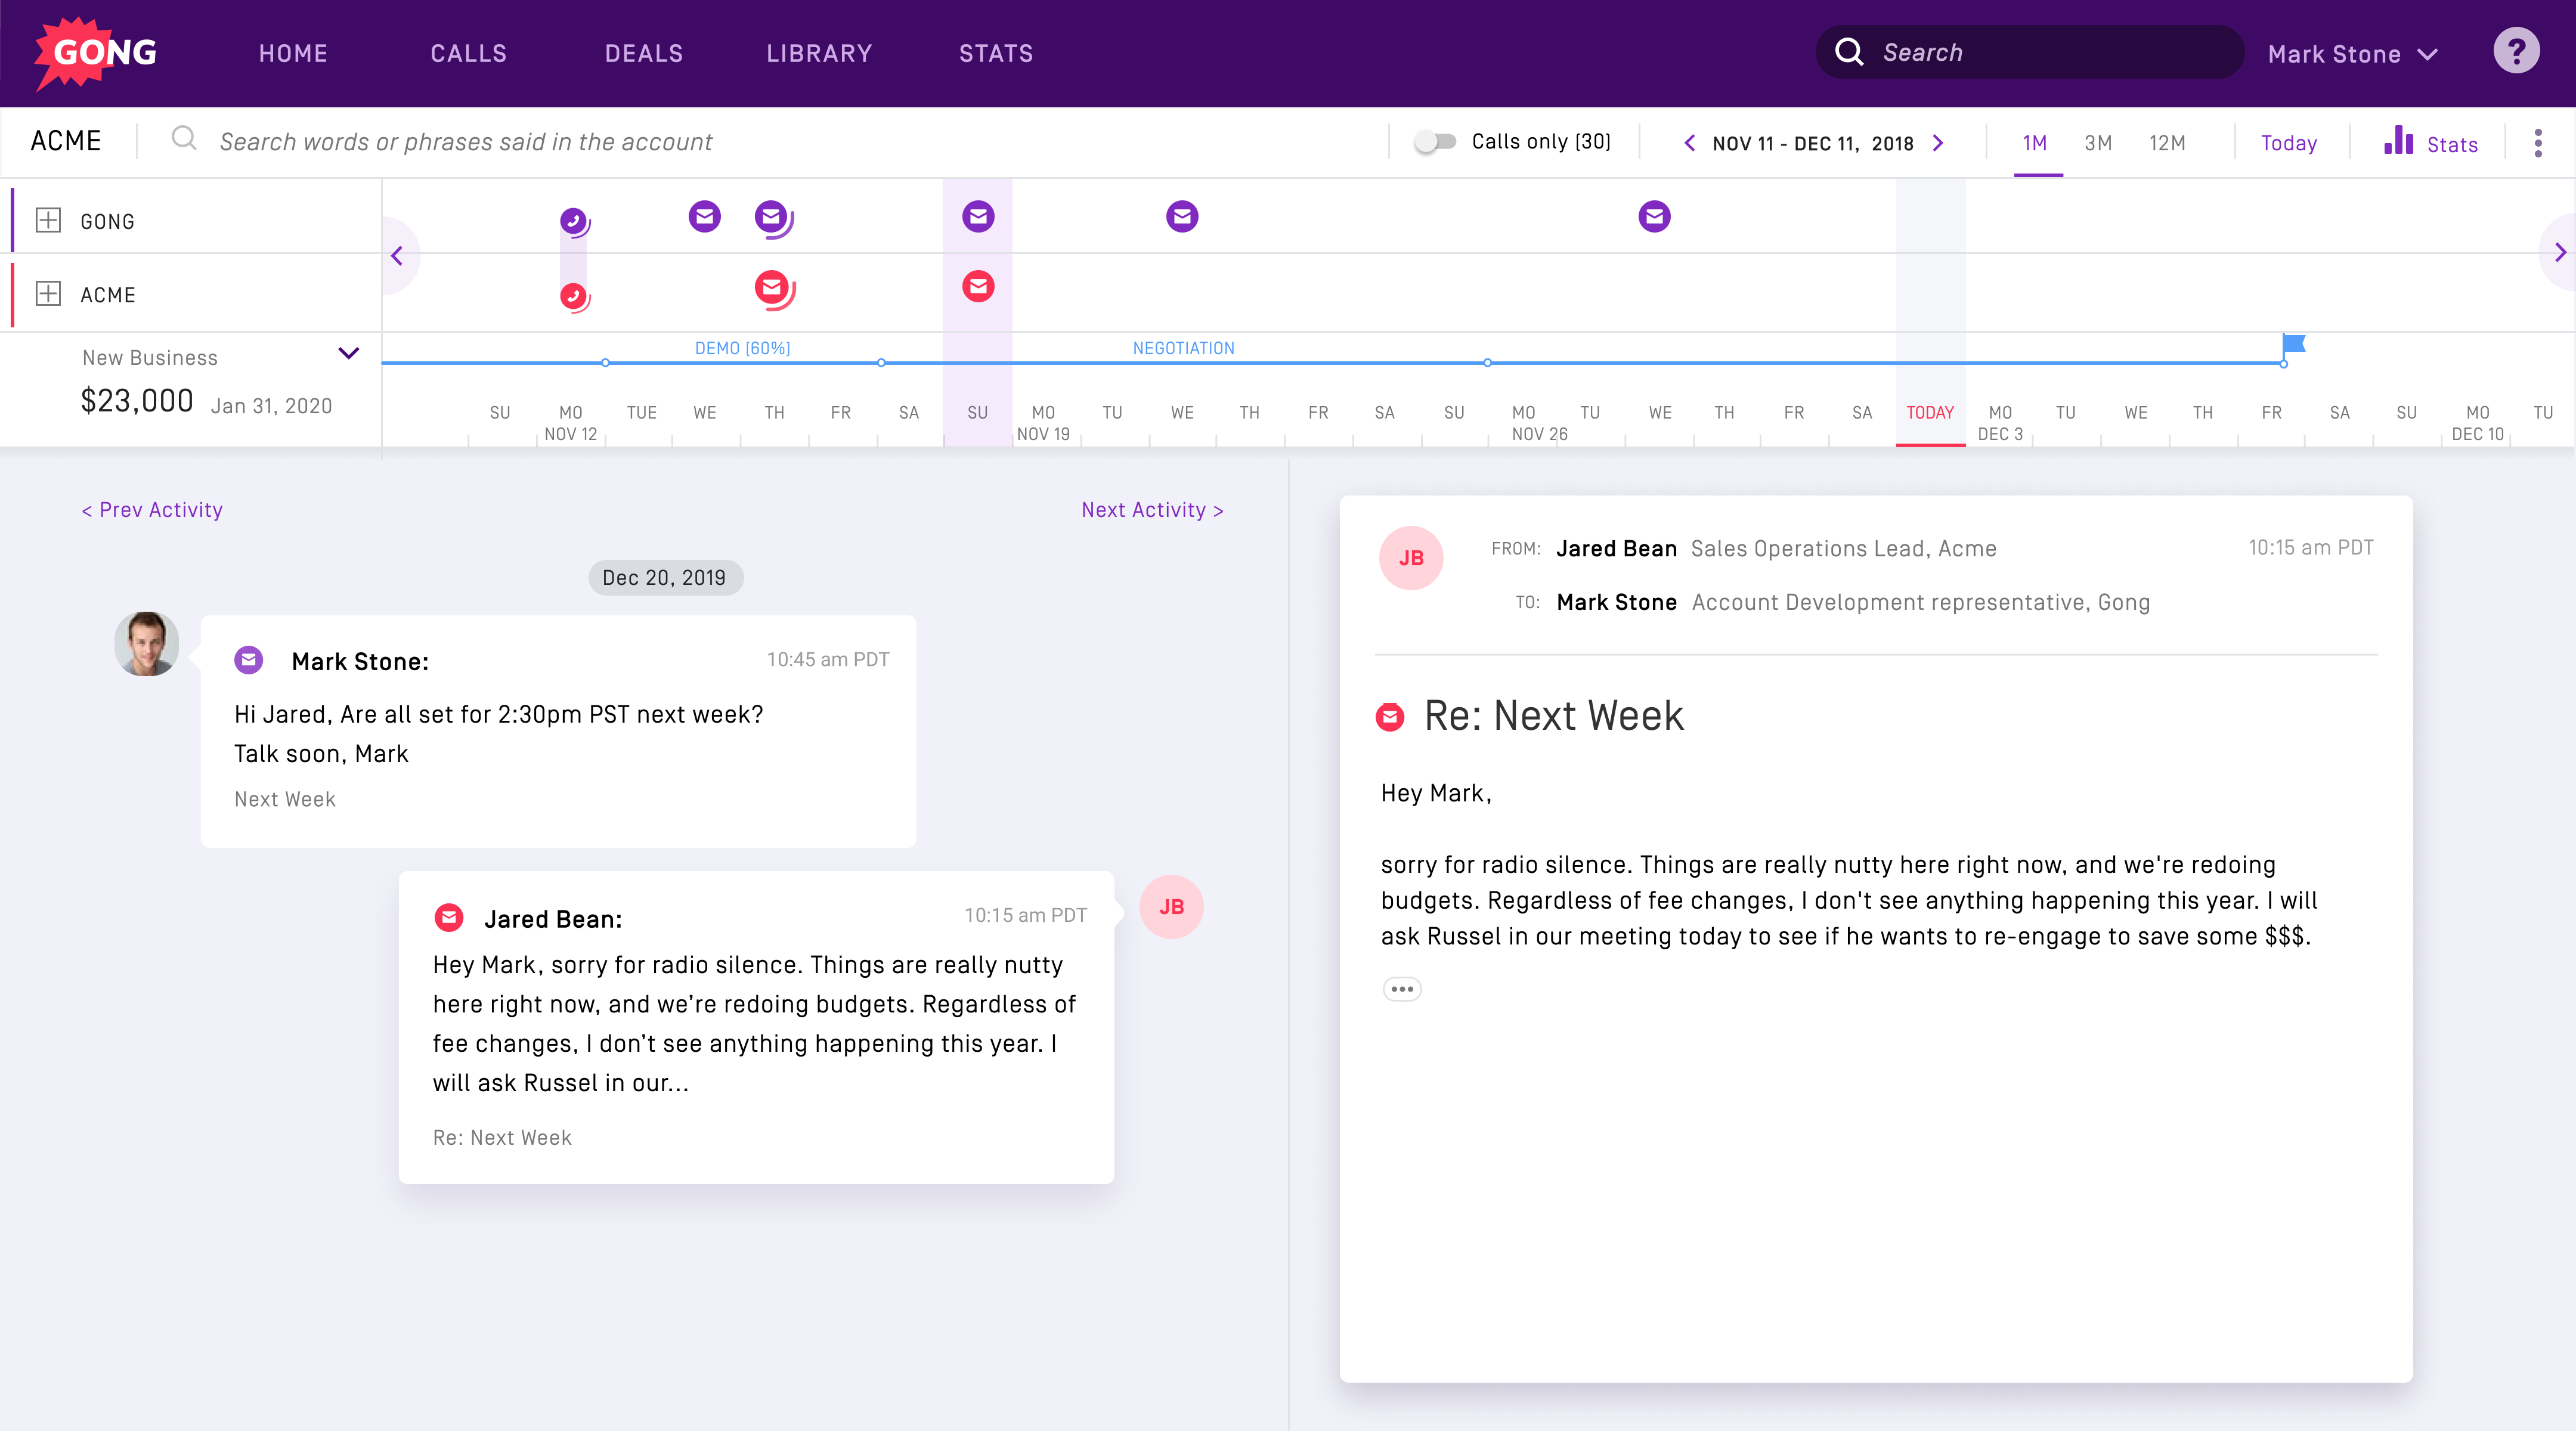Open the help question mark icon
Viewport: 2576px width, 1431px height.
[x=2516, y=51]
